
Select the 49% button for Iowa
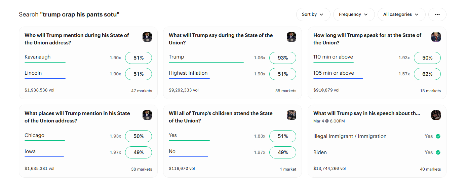[x=139, y=152]
